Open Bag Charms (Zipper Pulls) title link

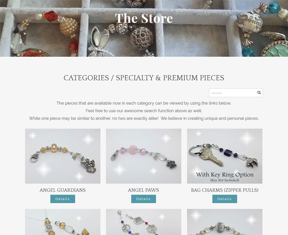(225, 190)
